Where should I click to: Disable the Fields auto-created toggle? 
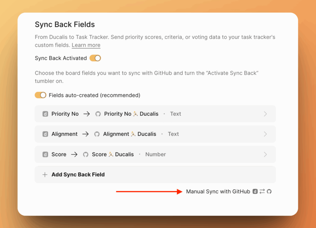[40, 95]
